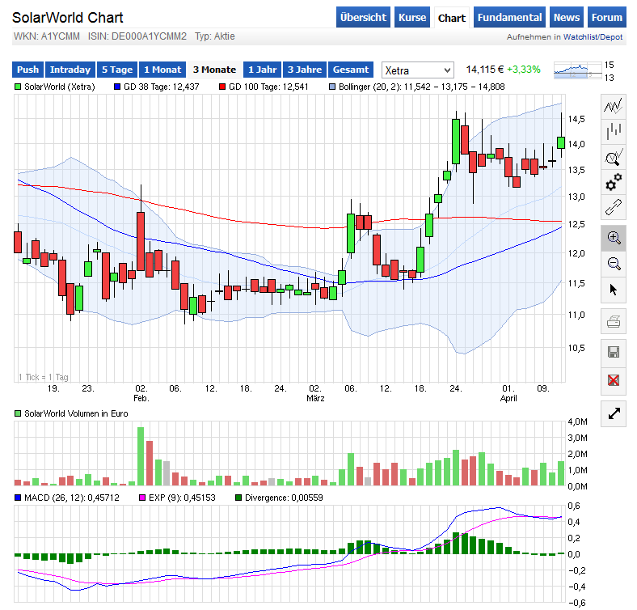
Task: Select the line chart comparison icon
Action: click(x=613, y=107)
